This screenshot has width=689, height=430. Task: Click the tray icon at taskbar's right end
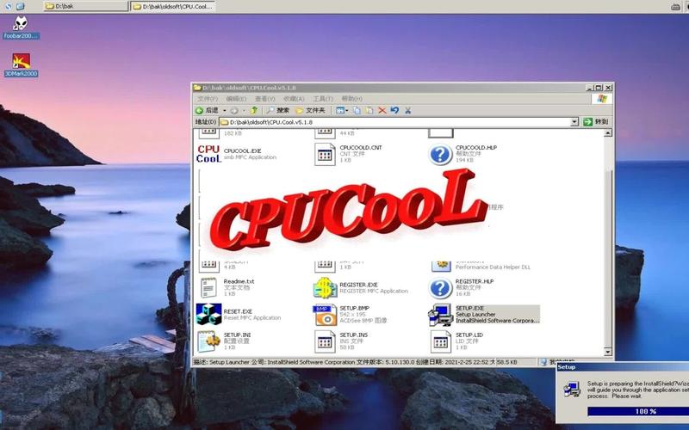tap(675, 7)
